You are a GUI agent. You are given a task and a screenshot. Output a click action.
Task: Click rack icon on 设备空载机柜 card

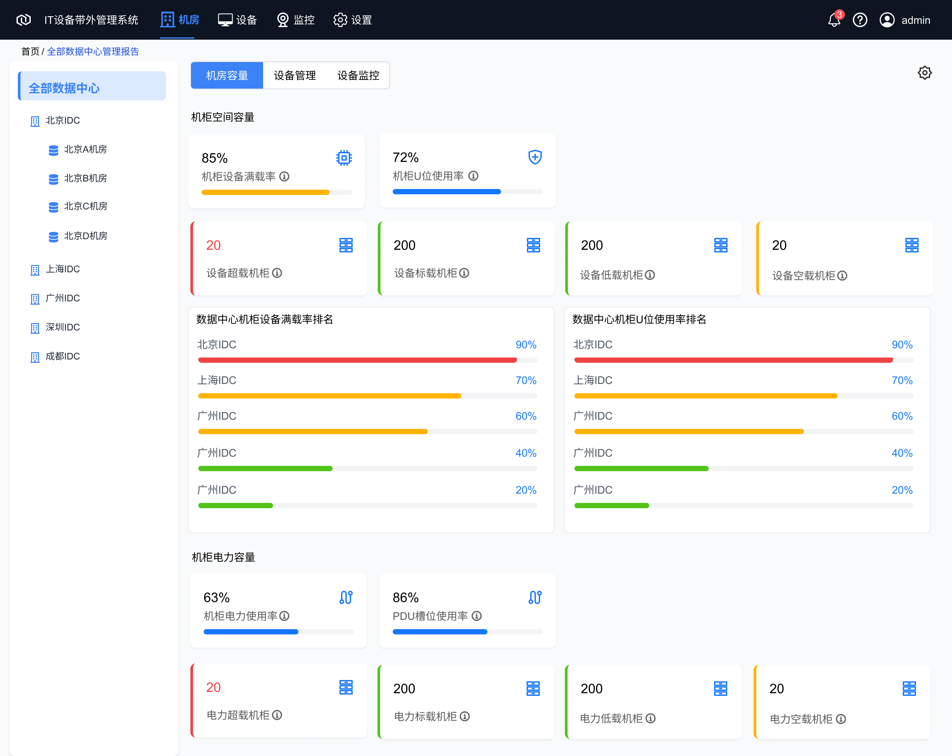[911, 245]
